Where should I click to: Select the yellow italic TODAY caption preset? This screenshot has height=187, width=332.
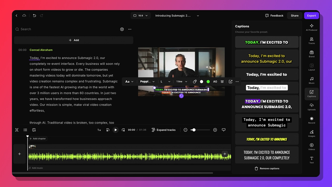pyautogui.click(x=267, y=139)
